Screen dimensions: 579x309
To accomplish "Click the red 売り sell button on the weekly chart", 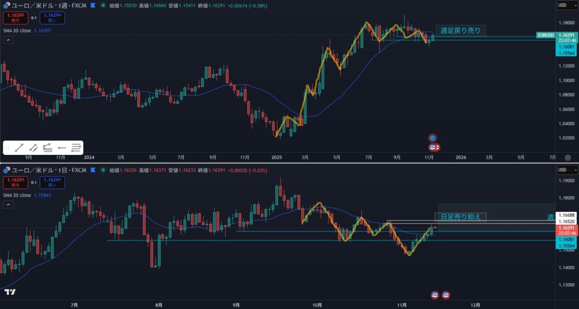I will coord(14,18).
